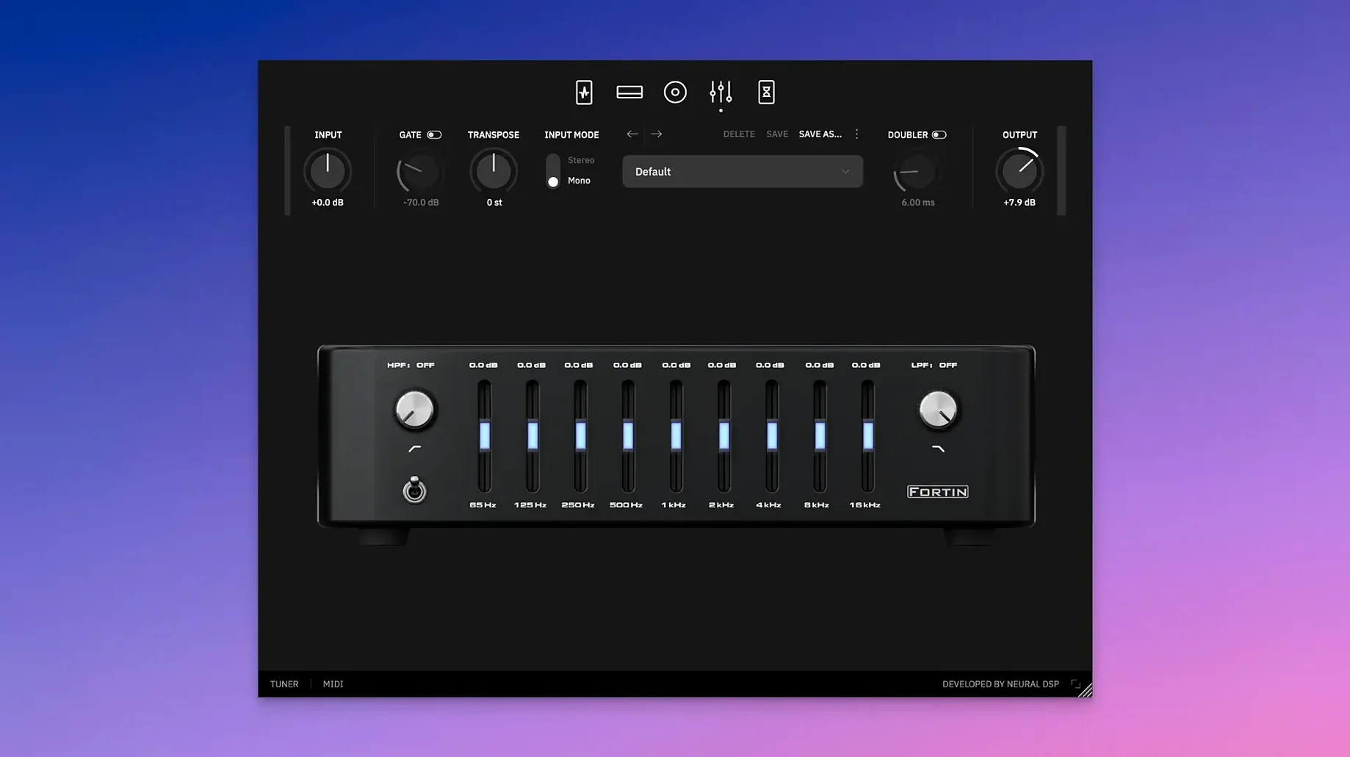
Task: Click the 250 Hz EQ band slider
Action: [x=580, y=436]
